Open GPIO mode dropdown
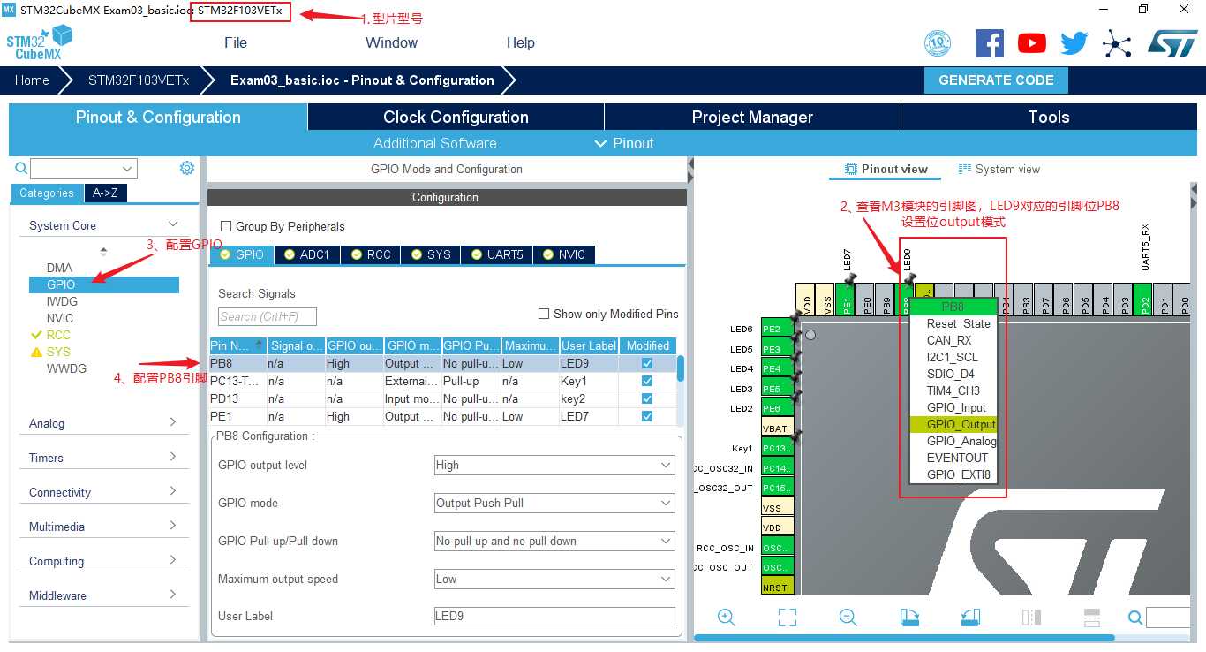This screenshot has height=652, width=1206. pos(554,503)
